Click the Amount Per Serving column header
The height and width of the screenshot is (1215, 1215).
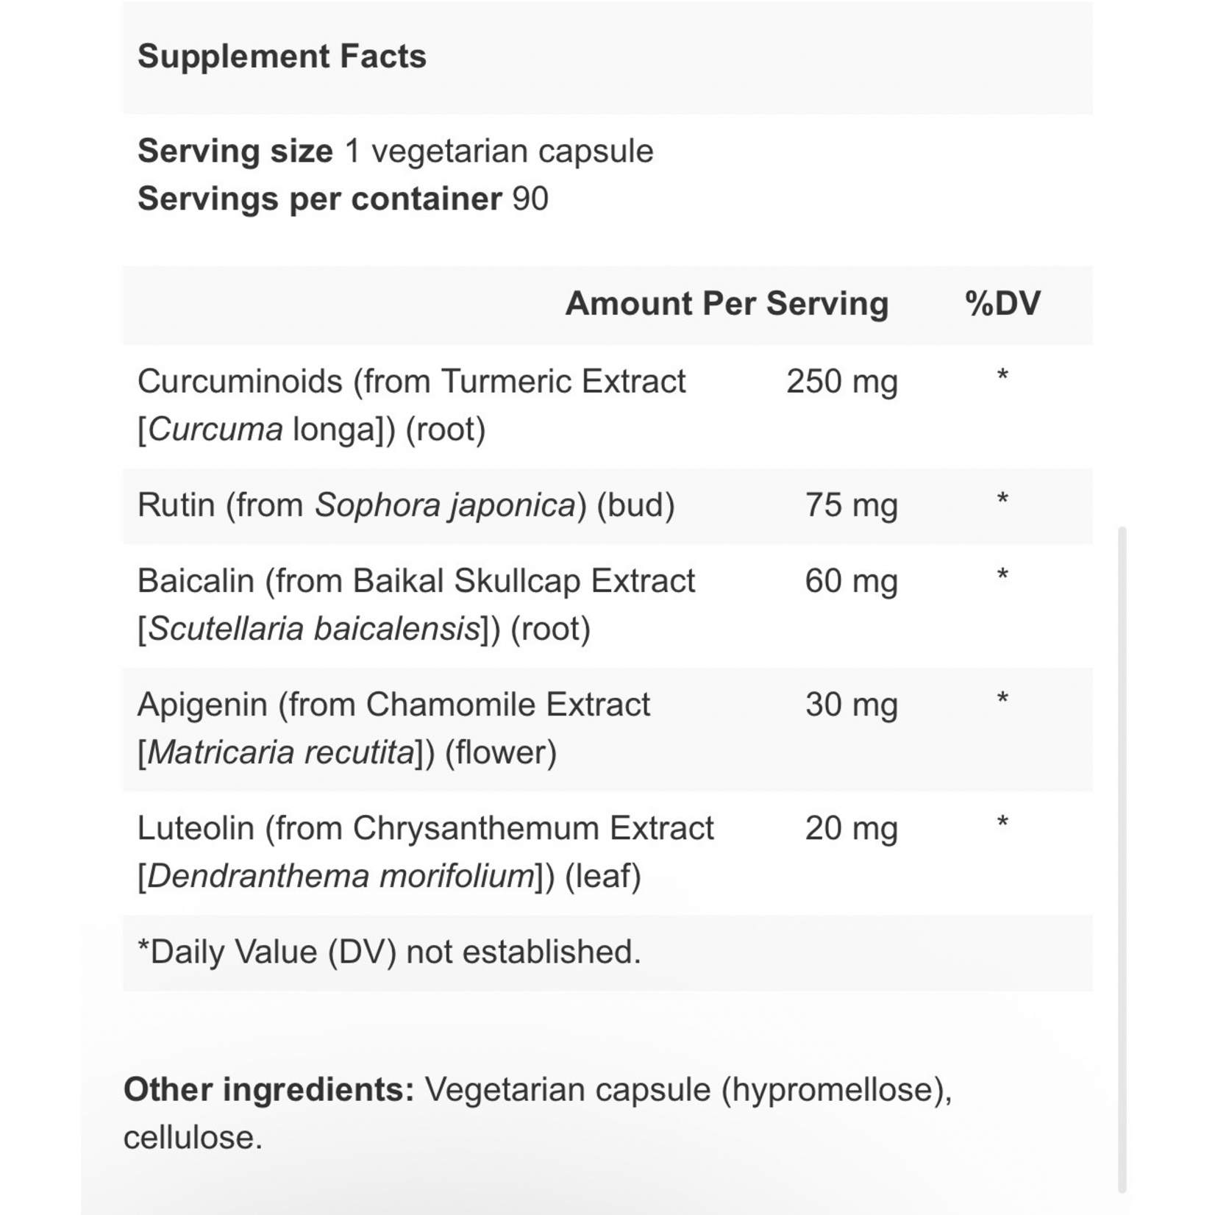(727, 304)
